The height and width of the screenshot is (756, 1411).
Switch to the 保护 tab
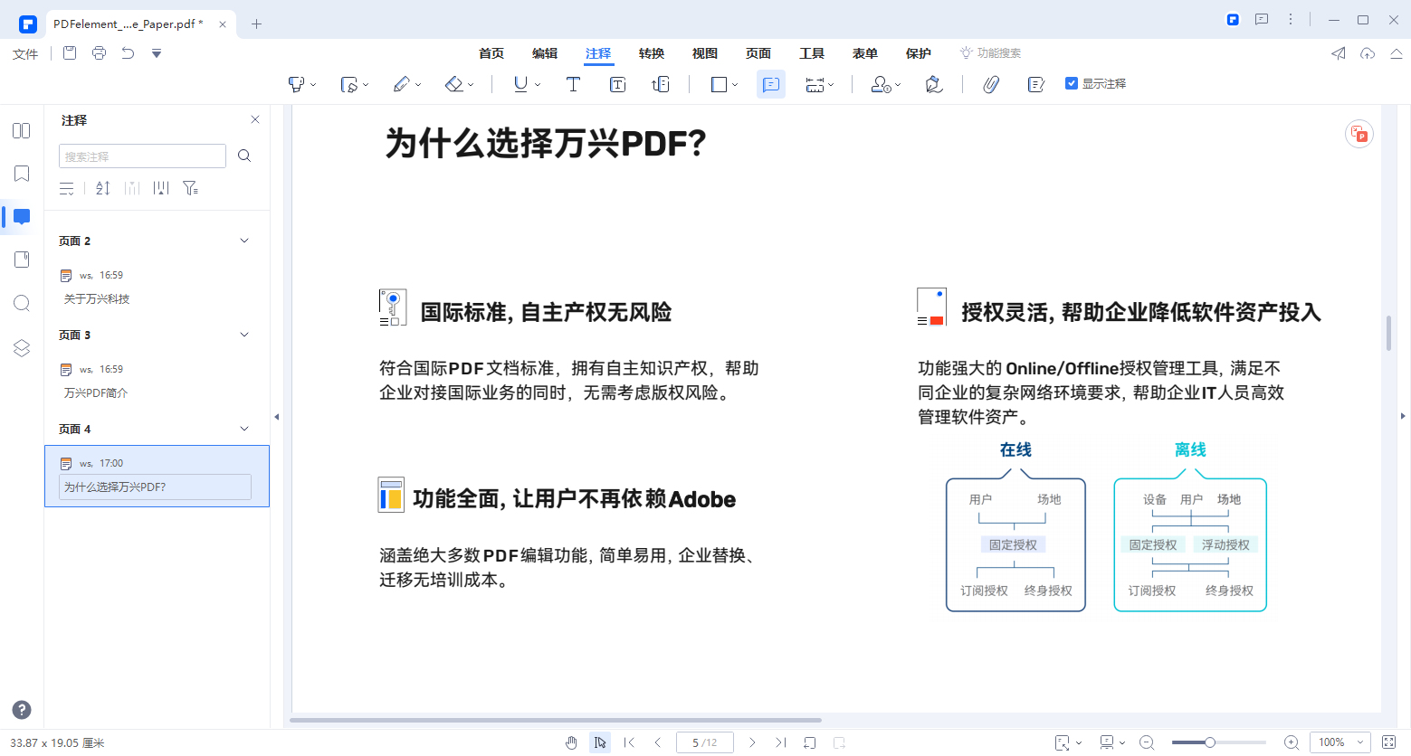(919, 53)
